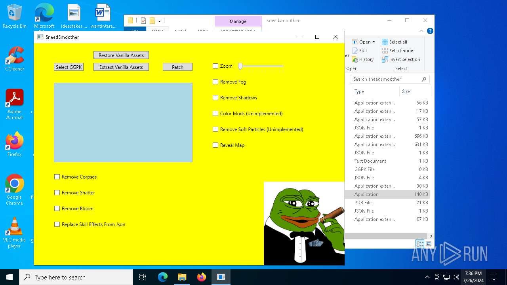Open Task View on the taskbar
Viewport: 507px width, 285px height.
click(143, 277)
